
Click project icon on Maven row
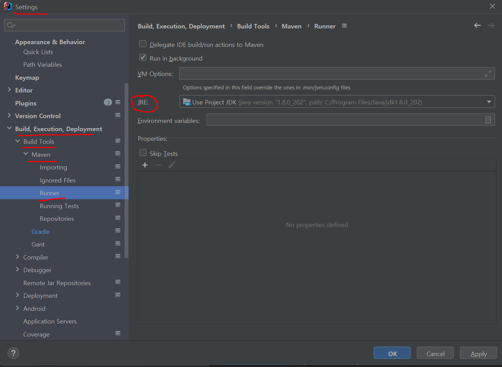point(118,154)
